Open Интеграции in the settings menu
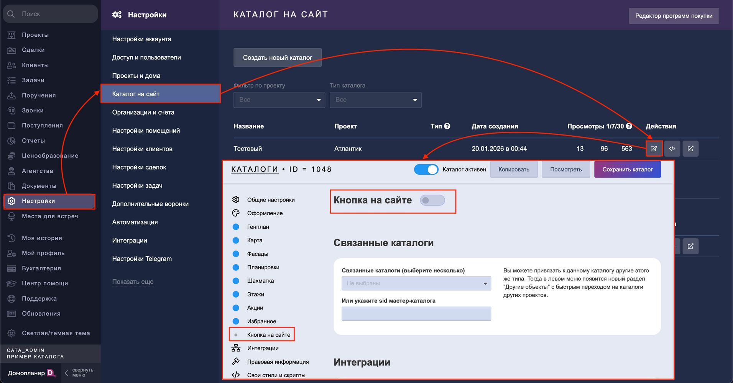This screenshot has height=383, width=733. pyautogui.click(x=130, y=241)
